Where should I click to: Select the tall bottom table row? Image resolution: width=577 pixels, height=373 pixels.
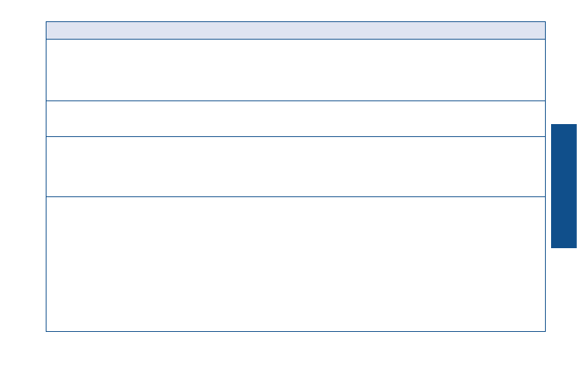296,264
